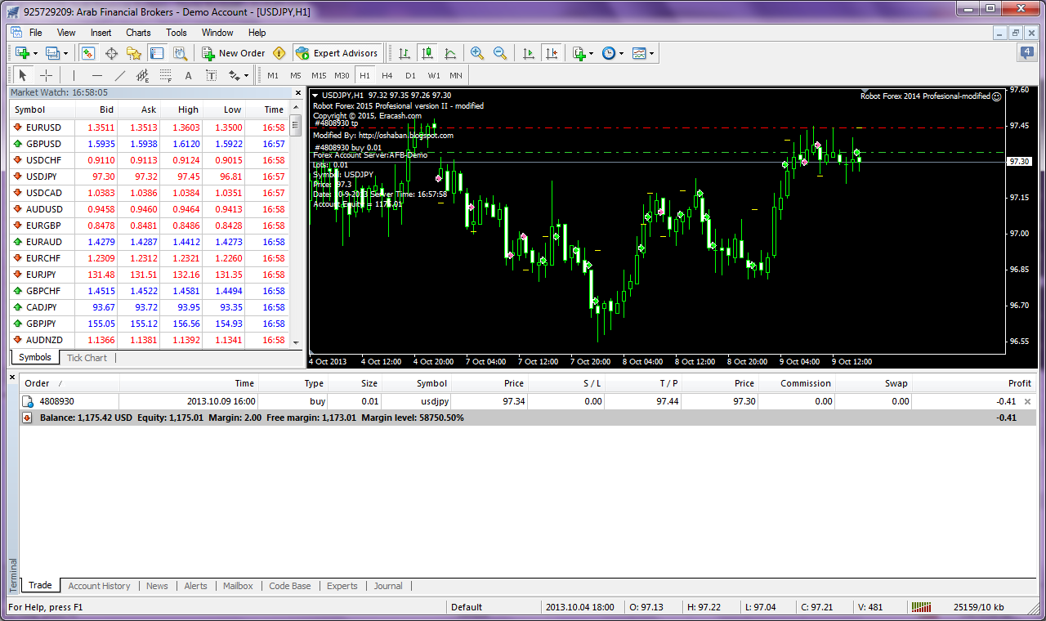Select the trendline drawing tool
This screenshot has width=1046, height=621.
pos(120,75)
